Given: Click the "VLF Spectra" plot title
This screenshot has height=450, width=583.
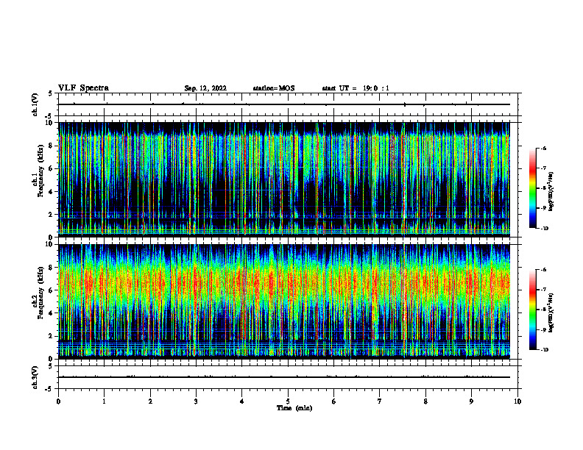Looking at the screenshot, I should point(83,88).
